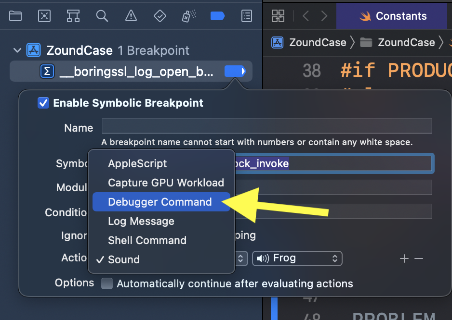Collapse the ZoundCase breakpoint group
The width and height of the screenshot is (452, 320).
click(x=17, y=50)
